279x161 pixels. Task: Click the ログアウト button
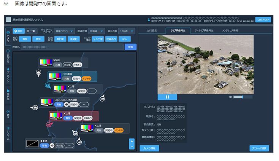pos(263,20)
